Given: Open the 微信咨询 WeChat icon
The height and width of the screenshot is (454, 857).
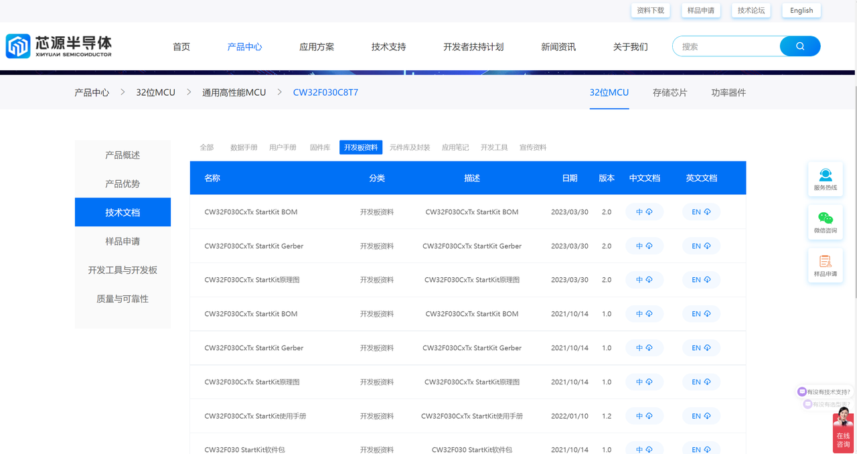Looking at the screenshot, I should [x=826, y=222].
